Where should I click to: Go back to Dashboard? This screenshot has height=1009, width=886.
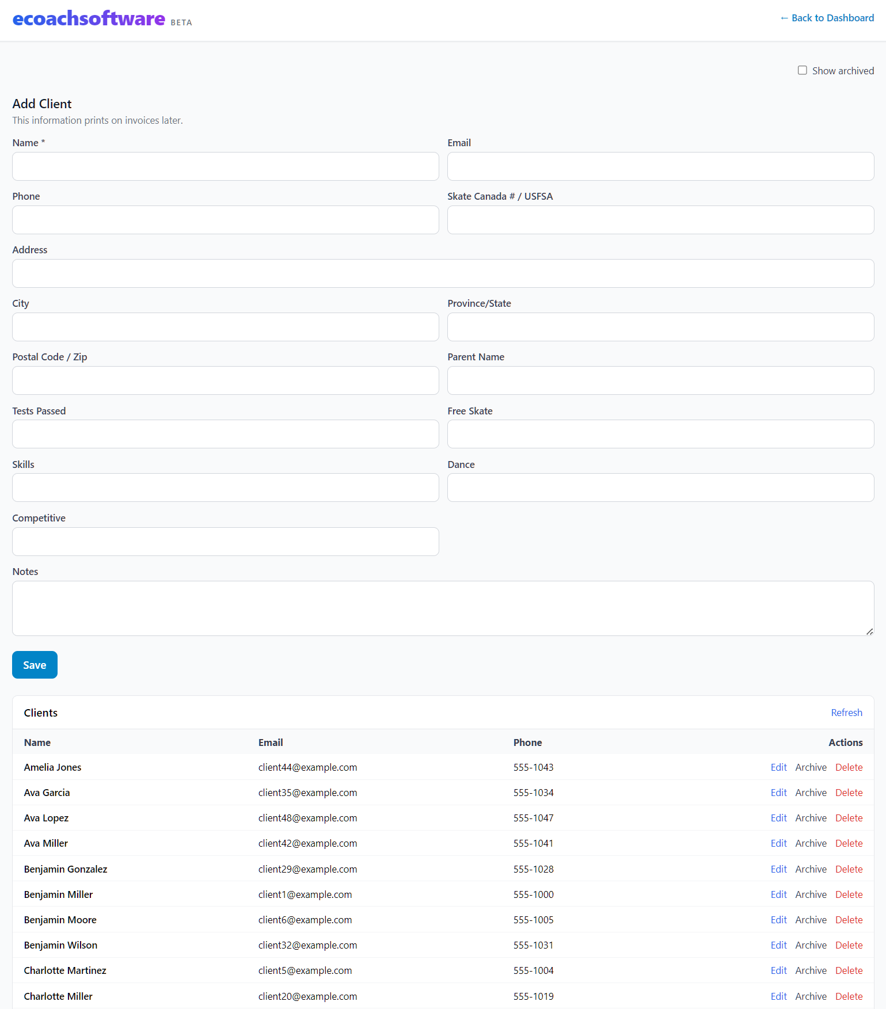[827, 18]
